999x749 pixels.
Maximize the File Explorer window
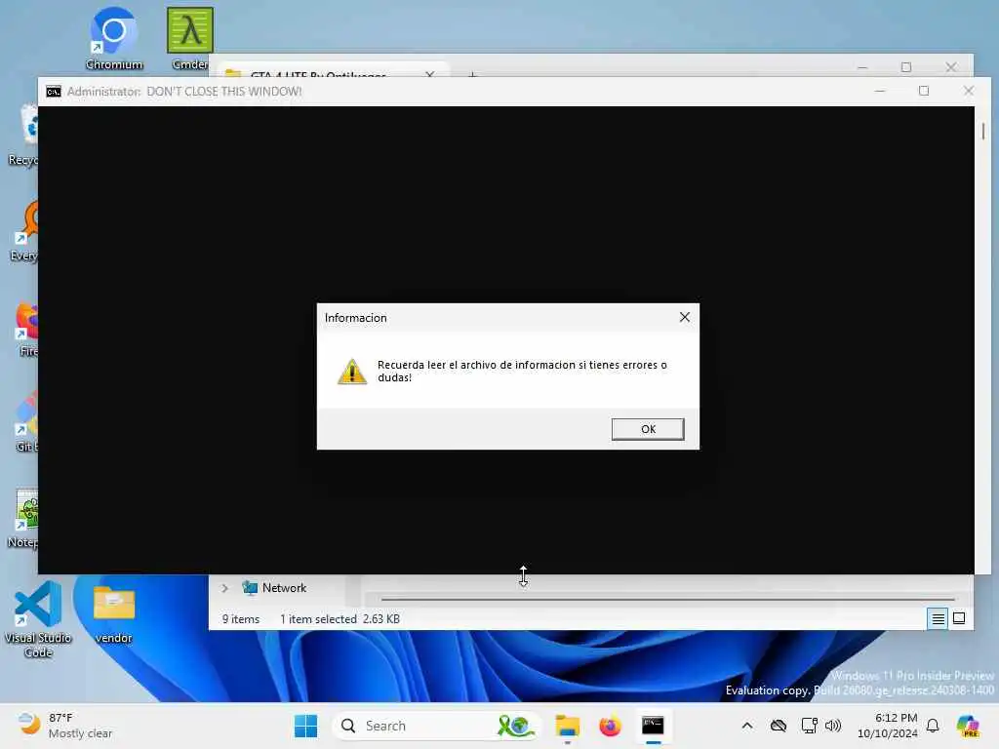point(906,67)
